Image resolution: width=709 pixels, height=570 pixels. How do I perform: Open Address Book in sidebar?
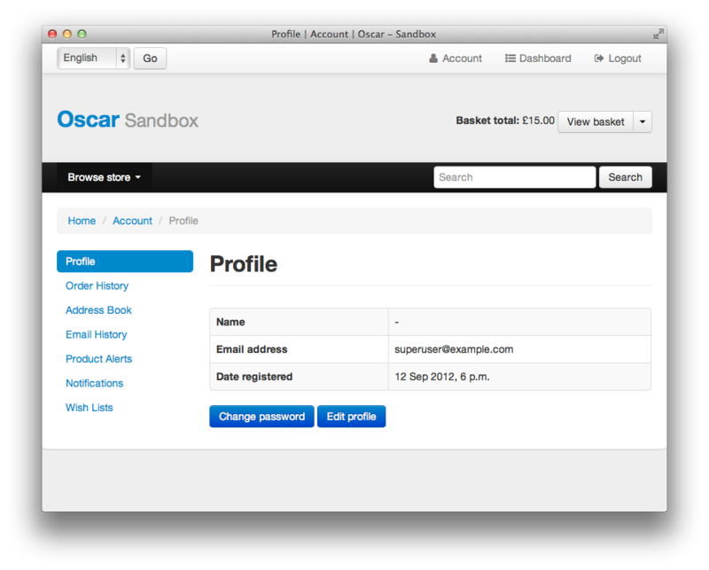(98, 310)
